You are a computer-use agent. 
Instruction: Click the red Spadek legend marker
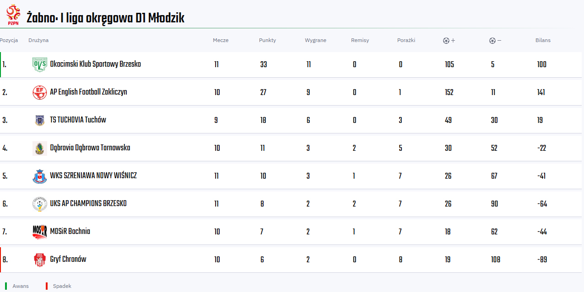point(47,286)
